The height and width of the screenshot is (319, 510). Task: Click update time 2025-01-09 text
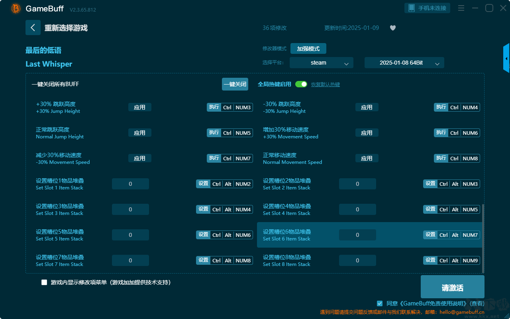pyautogui.click(x=352, y=28)
